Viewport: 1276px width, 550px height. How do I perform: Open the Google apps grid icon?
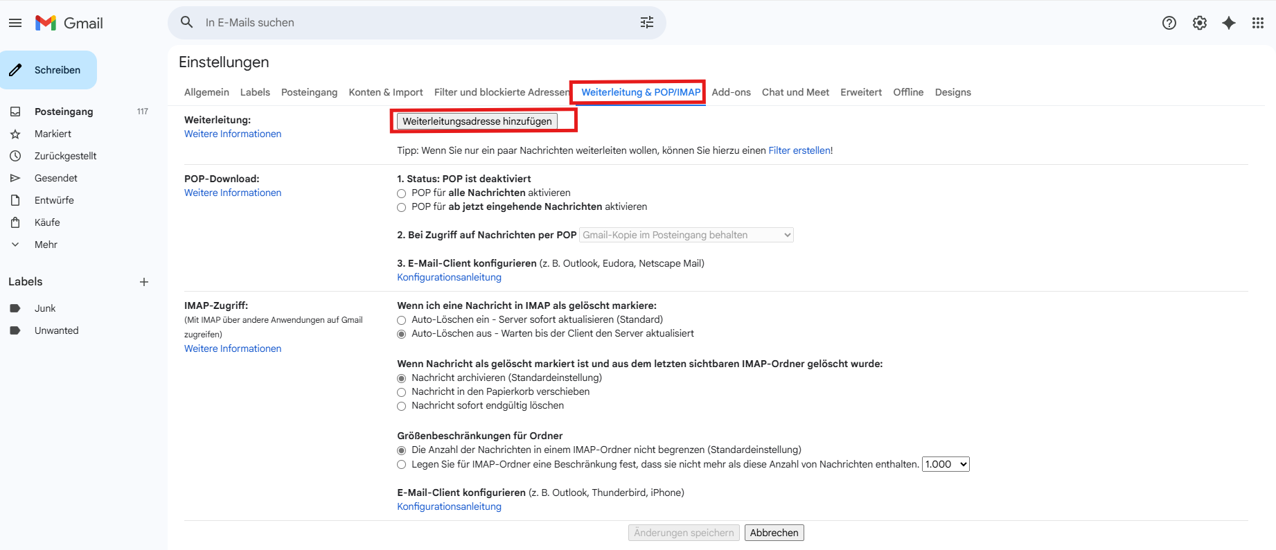click(x=1257, y=23)
